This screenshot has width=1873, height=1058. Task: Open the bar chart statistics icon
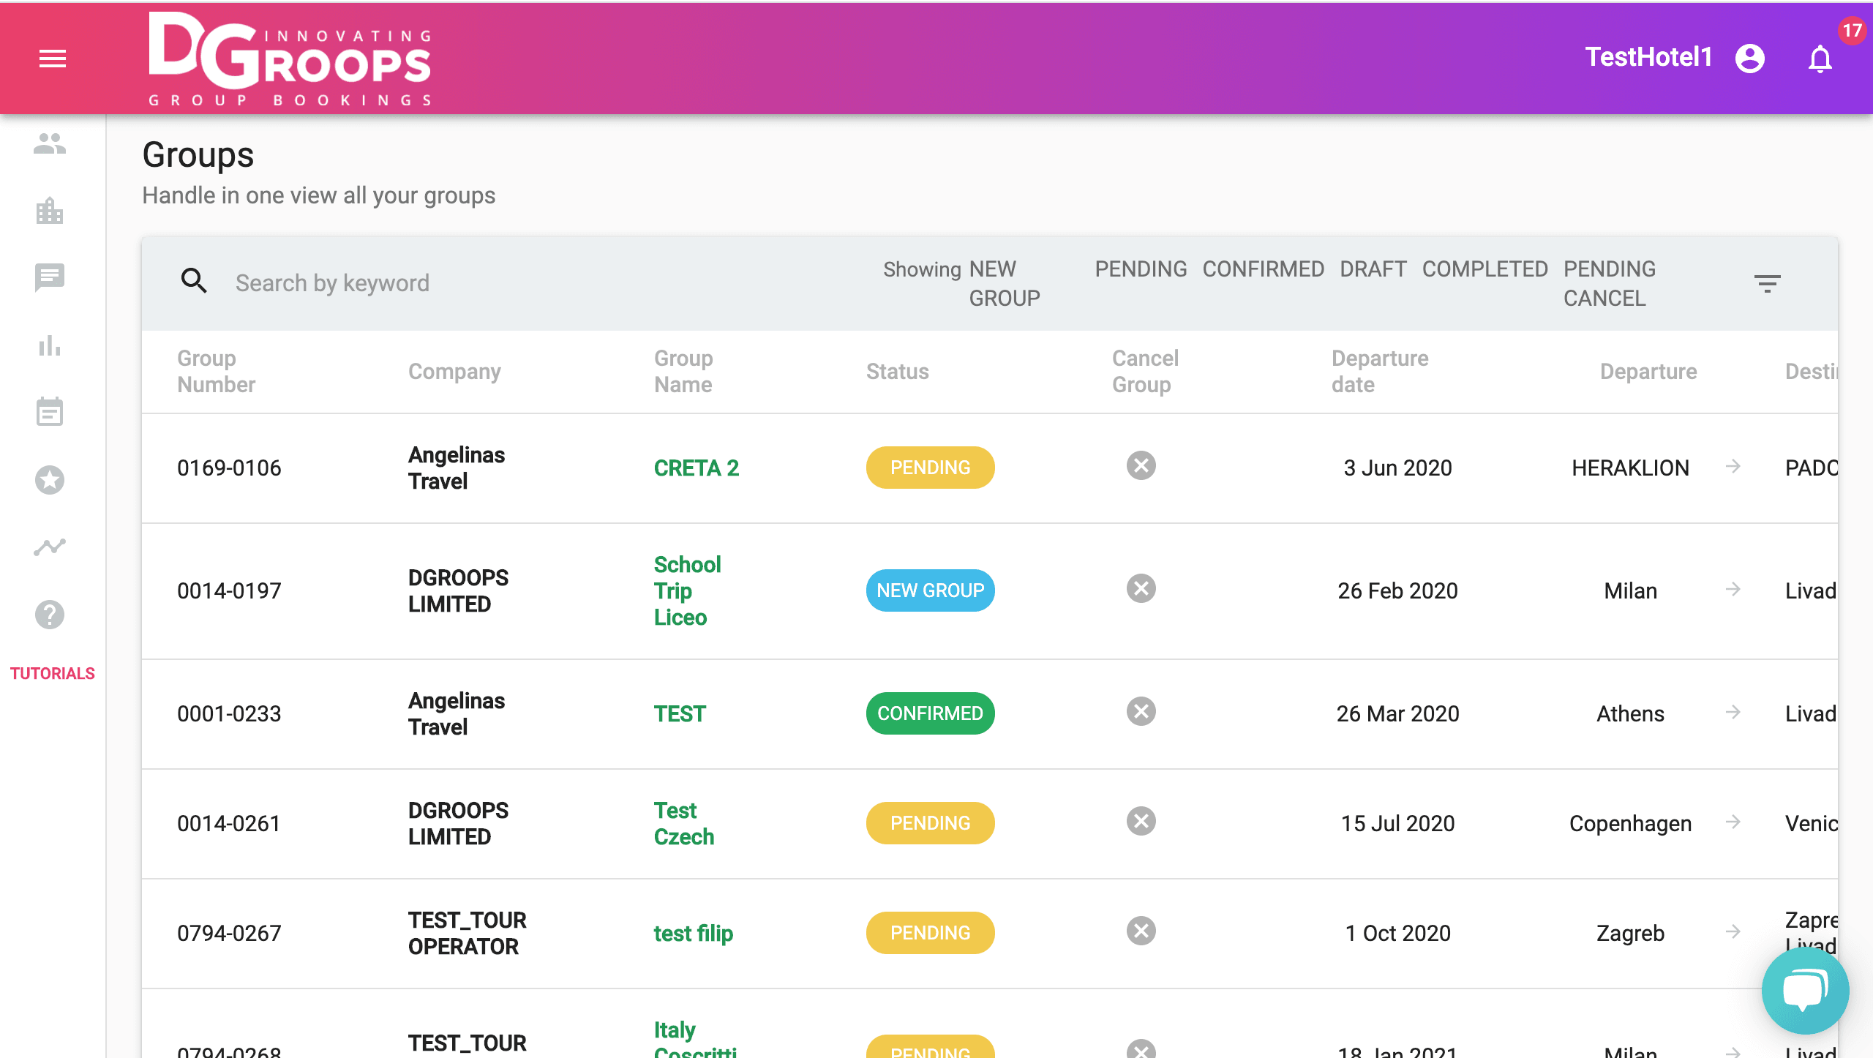[x=49, y=345]
